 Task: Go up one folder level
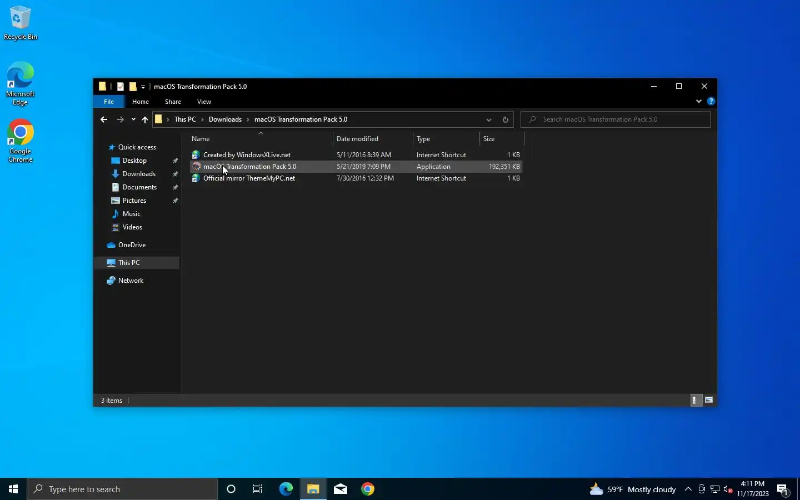point(145,119)
